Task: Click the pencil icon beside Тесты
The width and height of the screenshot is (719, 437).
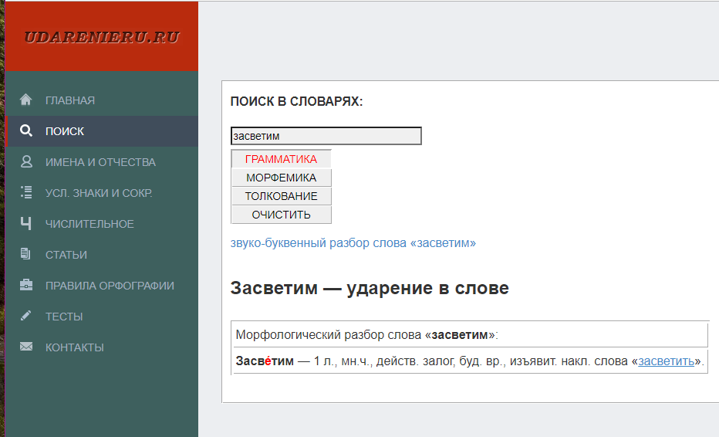Action: (x=26, y=317)
